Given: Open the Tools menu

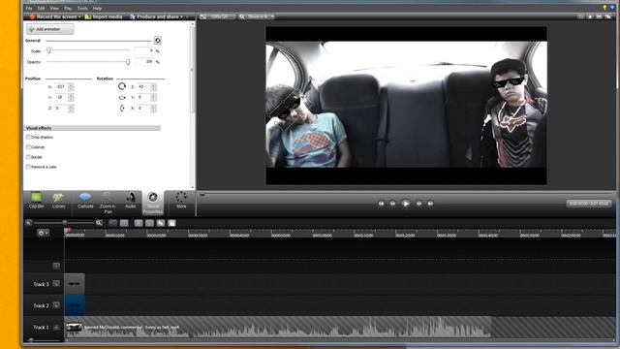Looking at the screenshot, I should (x=82, y=9).
